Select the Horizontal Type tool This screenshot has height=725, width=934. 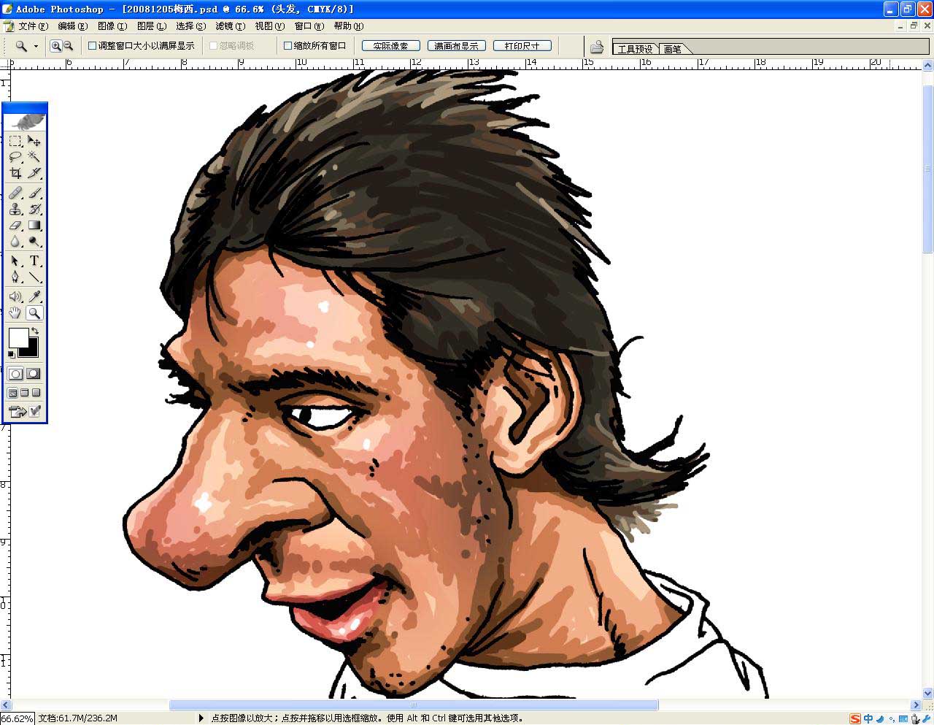[x=34, y=261]
